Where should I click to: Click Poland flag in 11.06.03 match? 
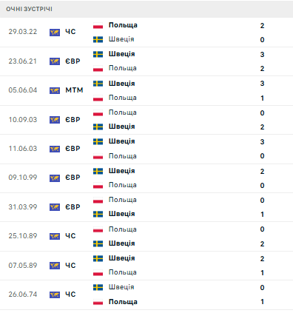(98, 156)
